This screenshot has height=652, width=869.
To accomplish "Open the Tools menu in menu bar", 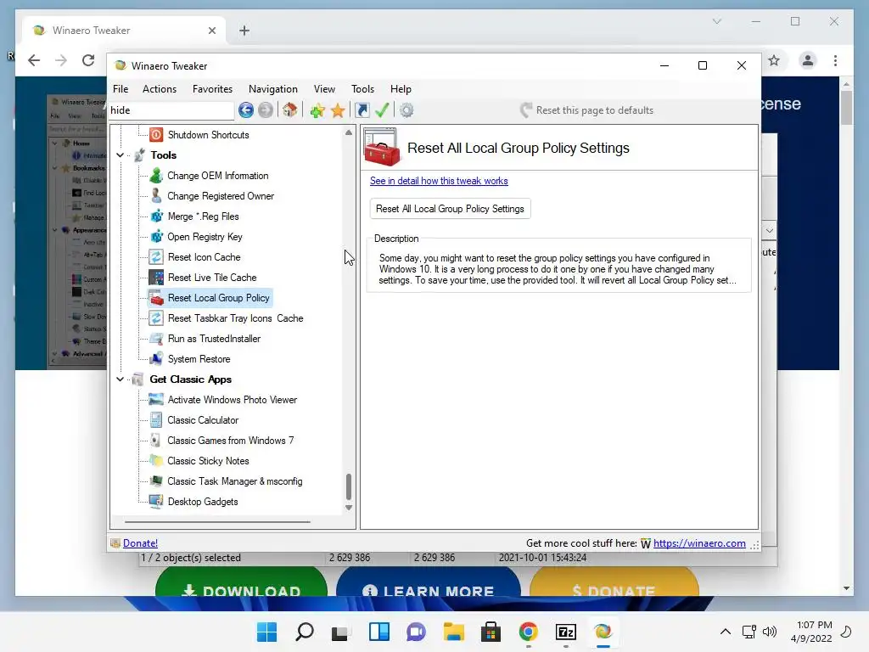I will point(362,89).
